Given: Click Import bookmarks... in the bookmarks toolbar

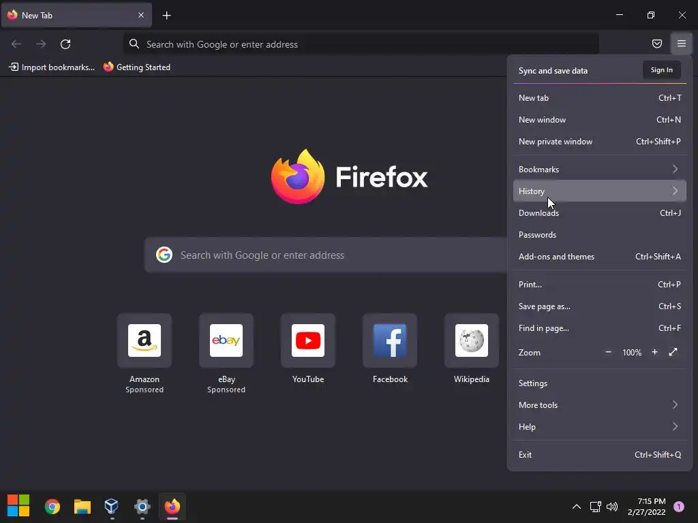Looking at the screenshot, I should [52, 67].
